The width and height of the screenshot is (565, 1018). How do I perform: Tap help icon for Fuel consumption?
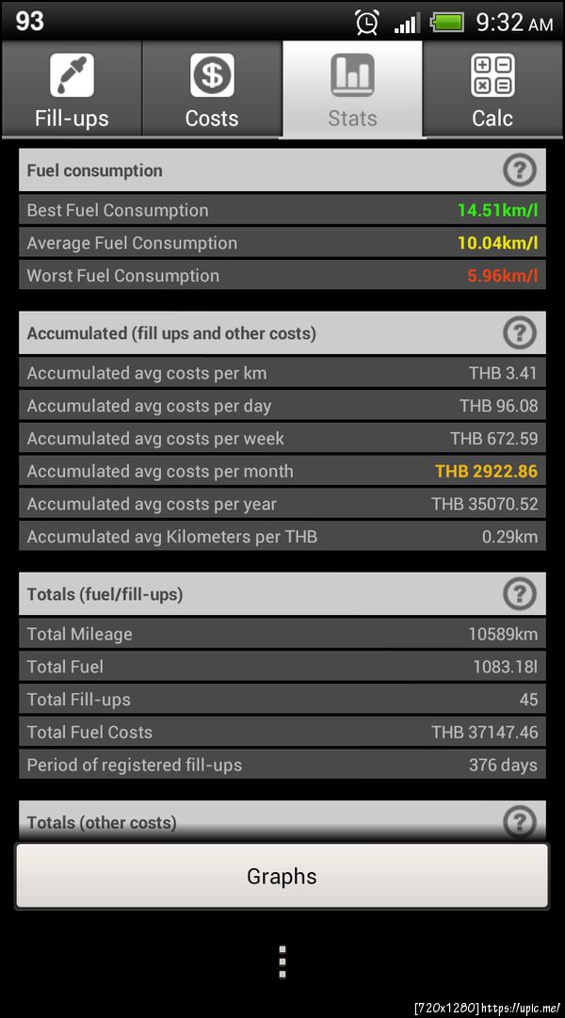click(519, 170)
